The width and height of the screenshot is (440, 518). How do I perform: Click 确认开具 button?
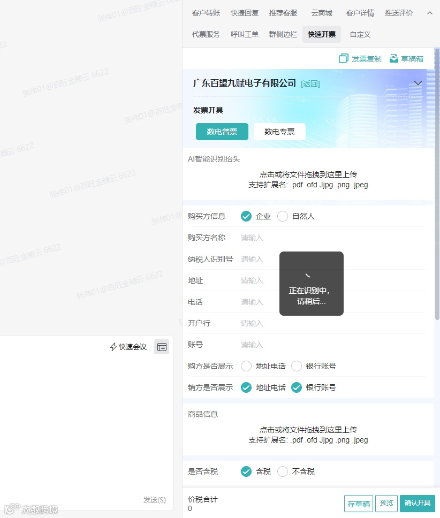point(417,503)
